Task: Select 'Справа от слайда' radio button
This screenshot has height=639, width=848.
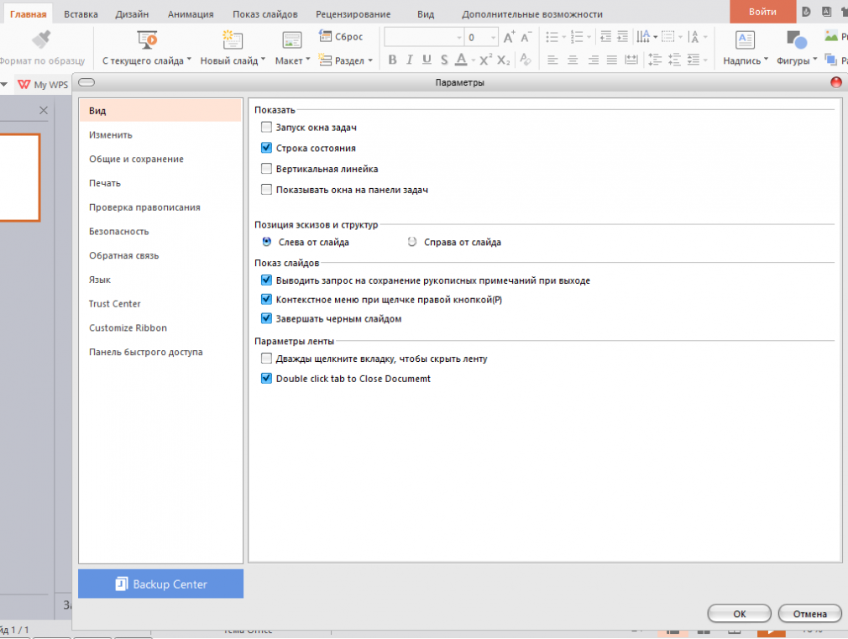Action: click(412, 242)
